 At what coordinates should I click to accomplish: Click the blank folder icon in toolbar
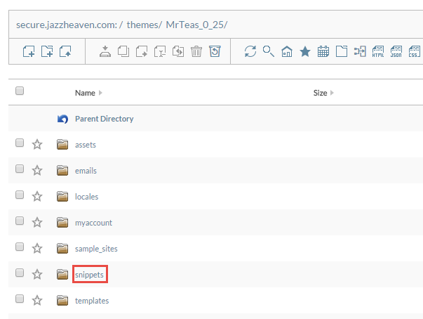click(x=342, y=51)
